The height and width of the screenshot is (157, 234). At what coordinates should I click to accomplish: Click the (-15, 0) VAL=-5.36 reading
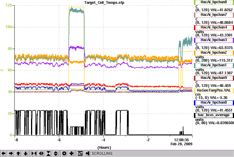click(211, 98)
